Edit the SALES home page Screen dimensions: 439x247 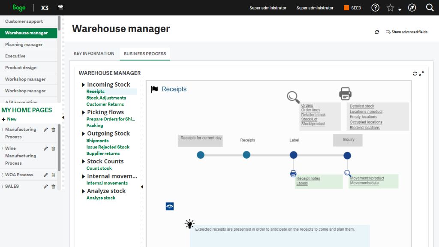[x=45, y=187]
